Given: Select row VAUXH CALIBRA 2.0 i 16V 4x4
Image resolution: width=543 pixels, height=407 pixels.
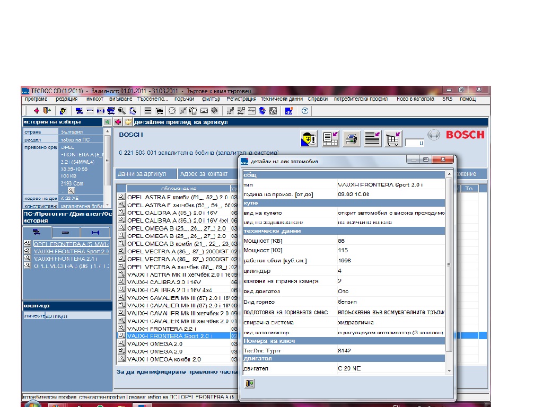Looking at the screenshot, I should pyautogui.click(x=178, y=290).
